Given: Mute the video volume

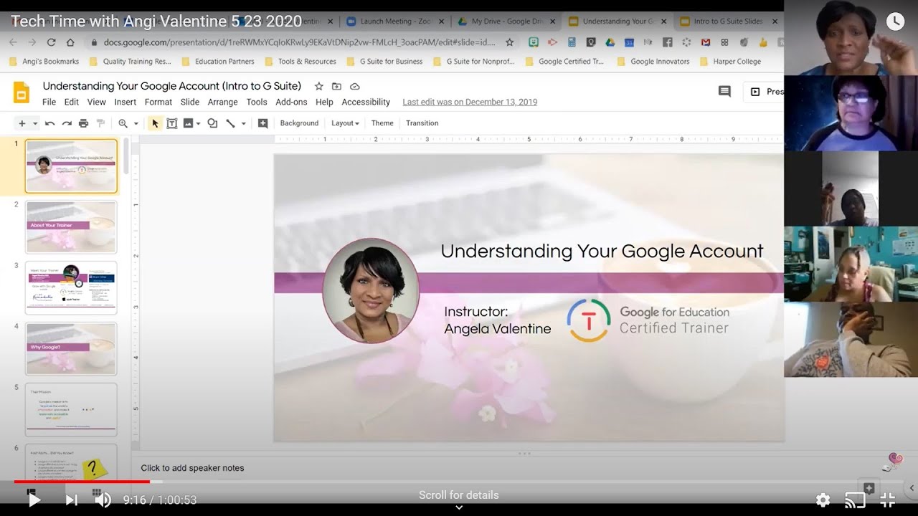Looking at the screenshot, I should 103,500.
